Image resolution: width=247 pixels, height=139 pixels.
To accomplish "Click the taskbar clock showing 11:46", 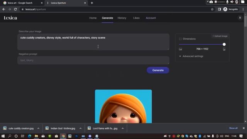I will 234,136.
